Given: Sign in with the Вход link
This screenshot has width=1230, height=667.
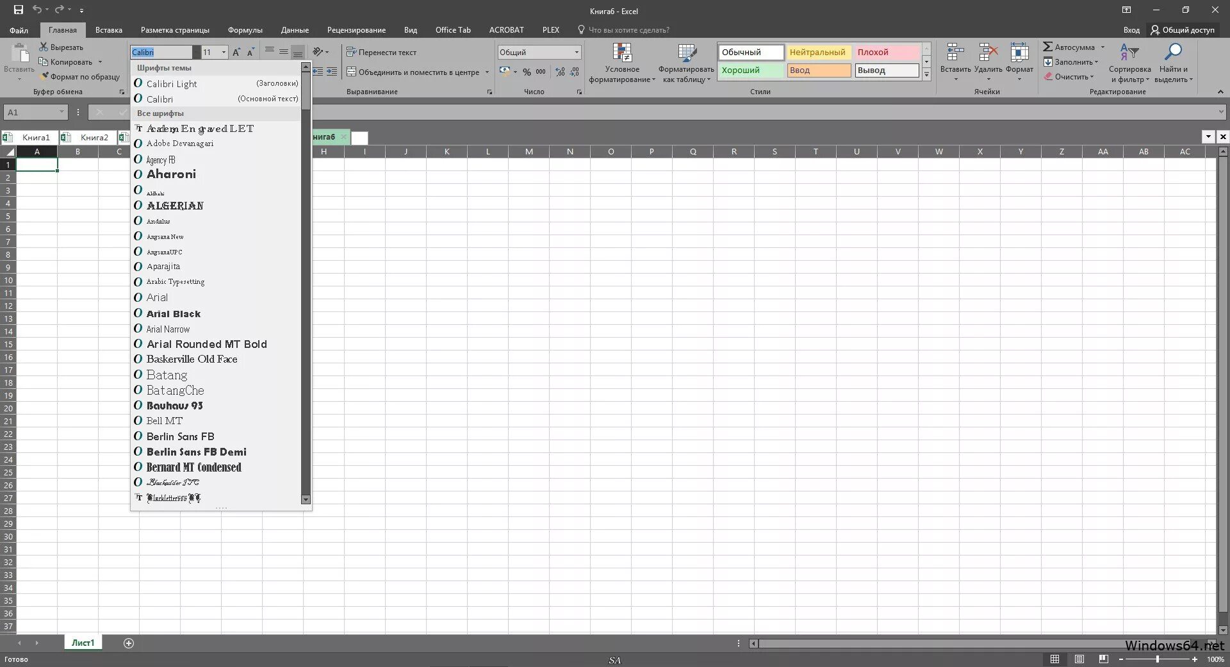Looking at the screenshot, I should (x=1131, y=29).
